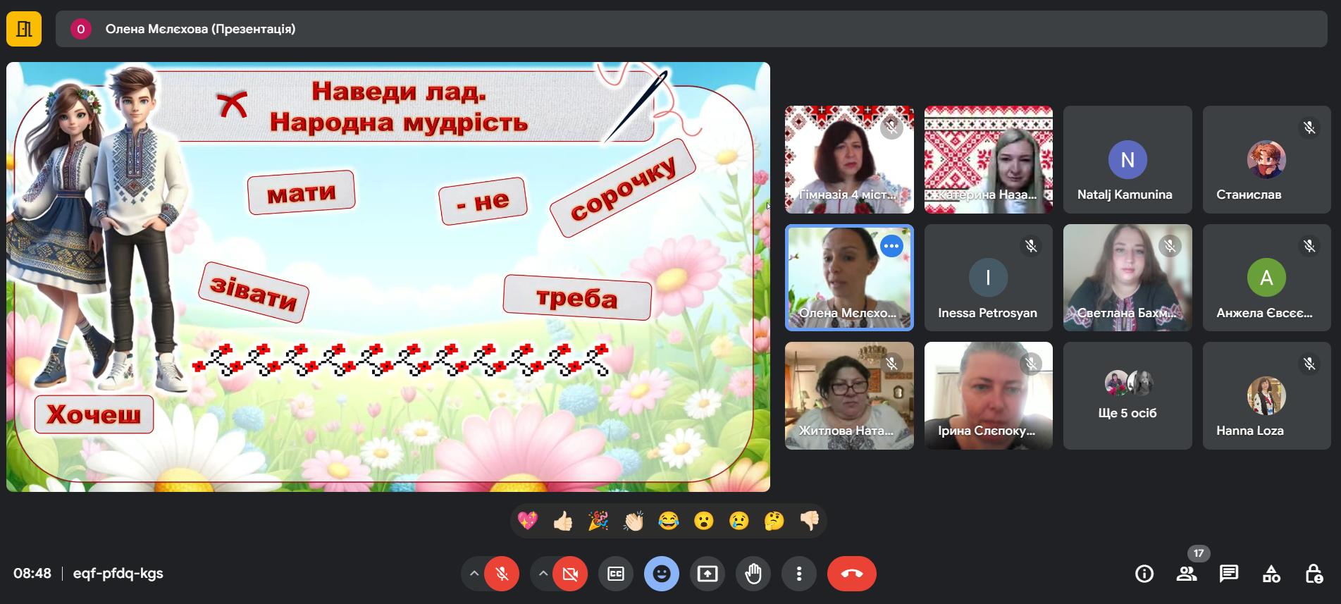Viewport: 1341px width, 604px height.
Task: Select Hanna Loza participant tile
Action: pyautogui.click(x=1266, y=395)
